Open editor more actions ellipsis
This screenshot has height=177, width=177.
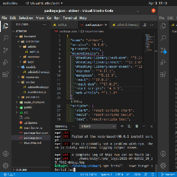(152, 25)
